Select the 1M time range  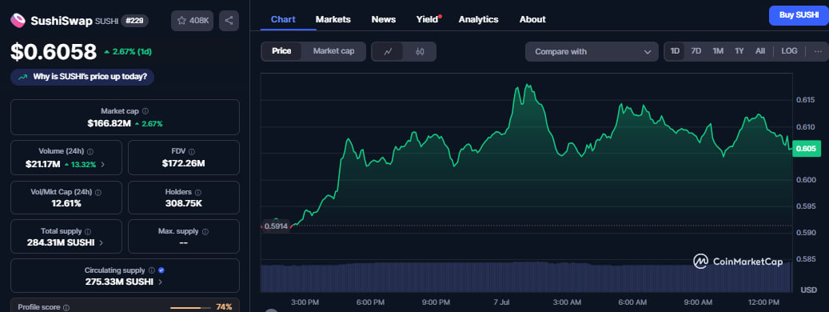coord(717,51)
